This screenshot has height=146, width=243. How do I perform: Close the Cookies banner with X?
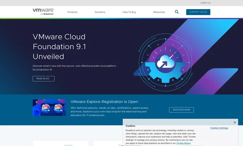(235, 122)
